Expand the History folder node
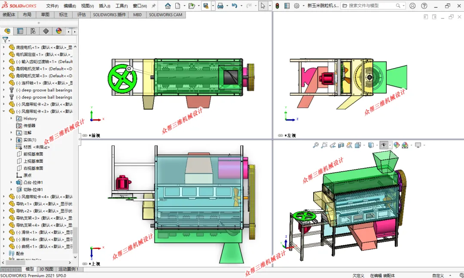This screenshot has width=464, height=278. [x=11, y=118]
